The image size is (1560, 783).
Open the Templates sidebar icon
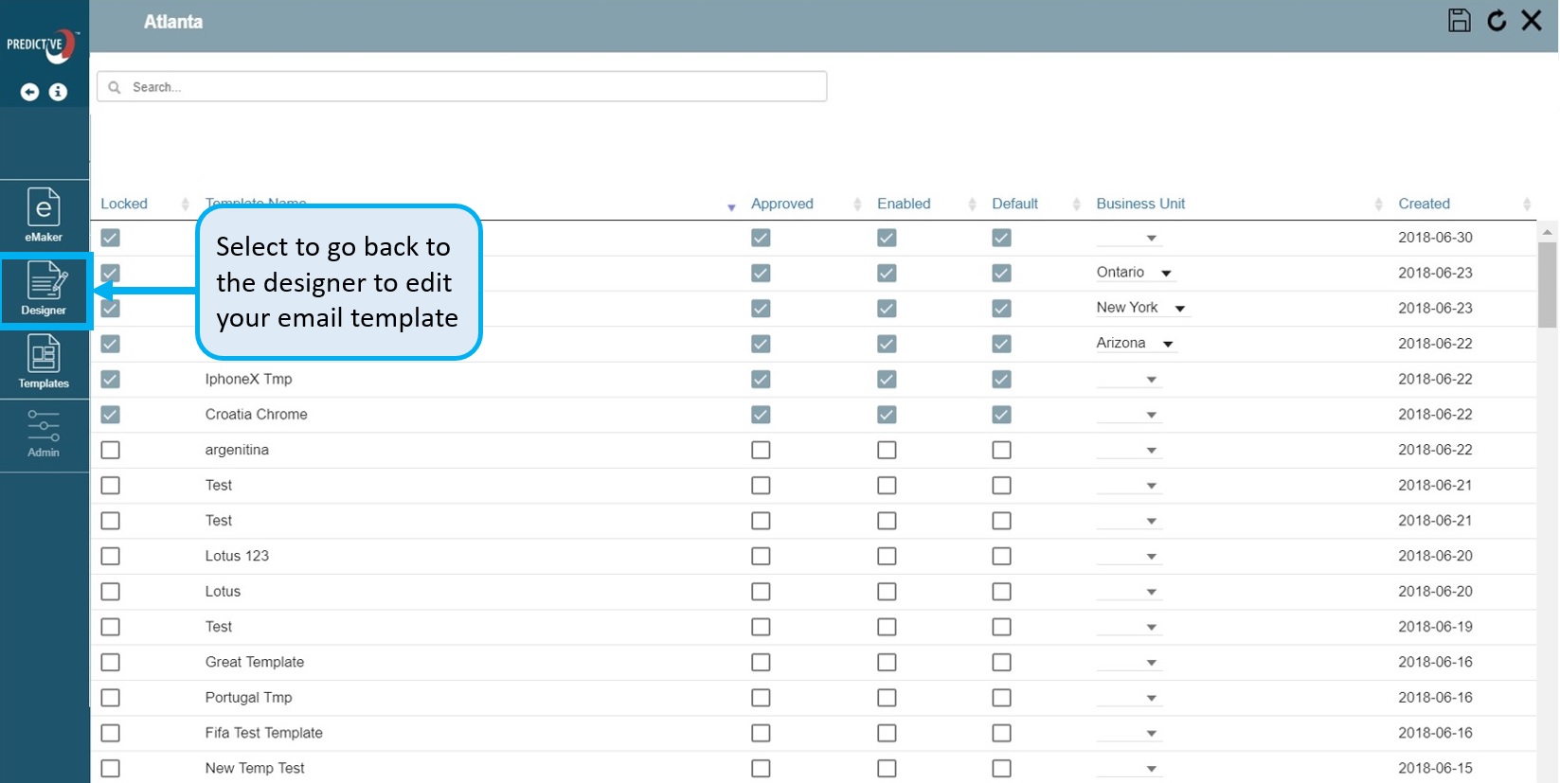44,363
